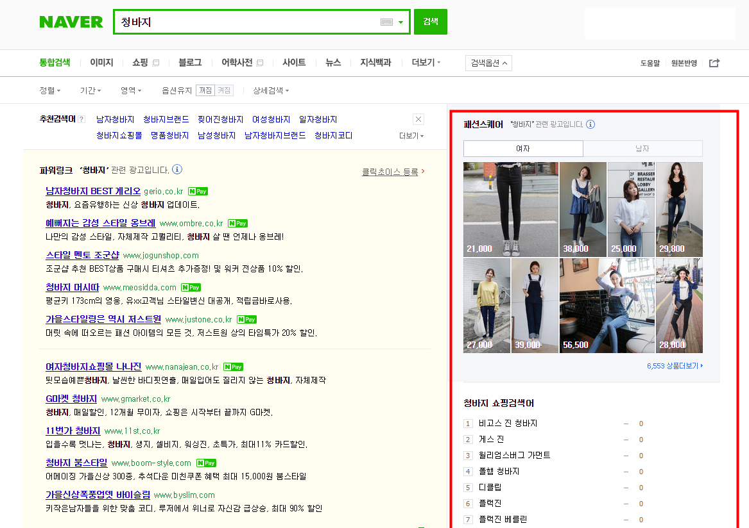Click the 6,553 상품더보기 link
The height and width of the screenshot is (528, 749).
click(x=675, y=366)
